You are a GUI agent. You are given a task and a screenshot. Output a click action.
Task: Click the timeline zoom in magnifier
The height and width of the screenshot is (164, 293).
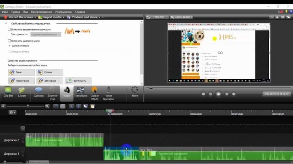[47, 106]
